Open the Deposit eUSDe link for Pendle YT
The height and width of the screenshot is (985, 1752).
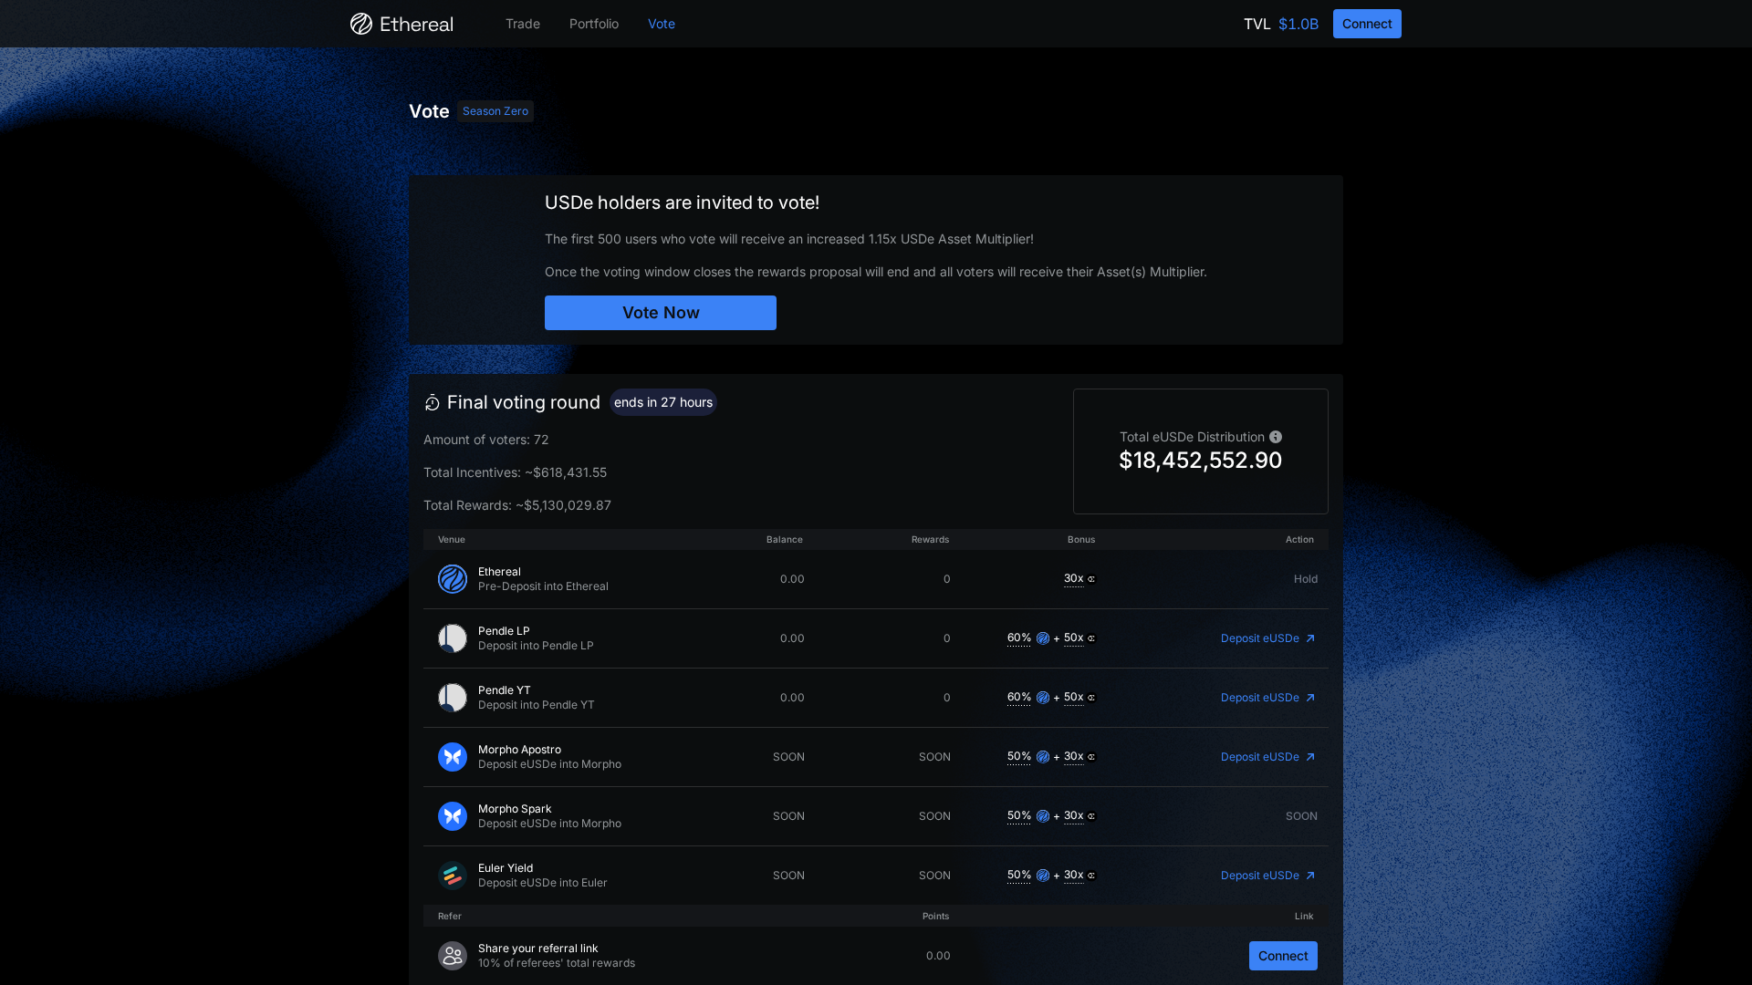coord(1267,697)
